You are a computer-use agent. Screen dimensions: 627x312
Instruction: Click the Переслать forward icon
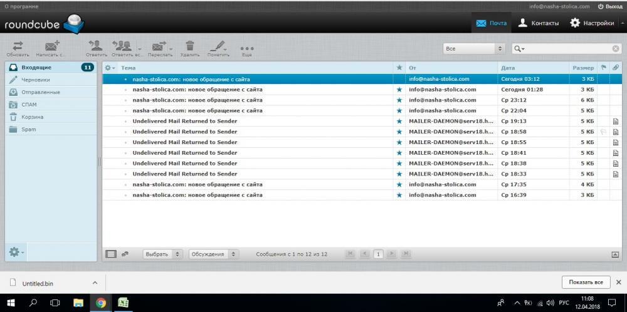[x=157, y=46]
